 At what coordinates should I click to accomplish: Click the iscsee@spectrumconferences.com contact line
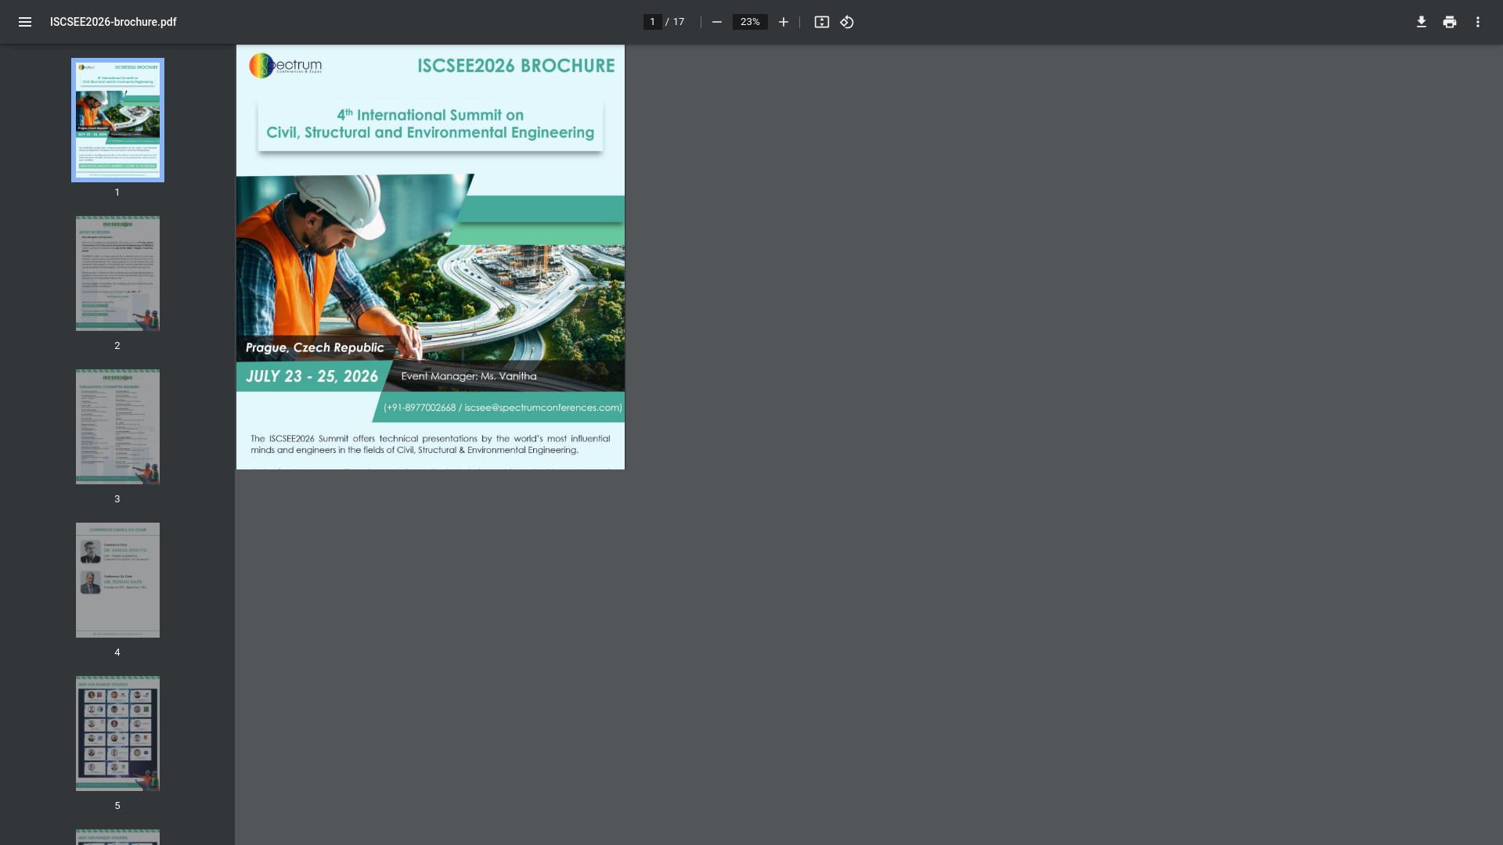503,408
